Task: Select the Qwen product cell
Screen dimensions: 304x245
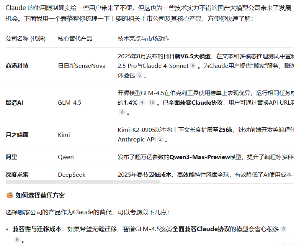Action: tap(66, 157)
